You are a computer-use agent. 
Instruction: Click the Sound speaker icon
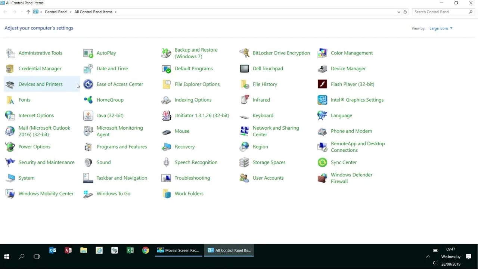coord(88,163)
